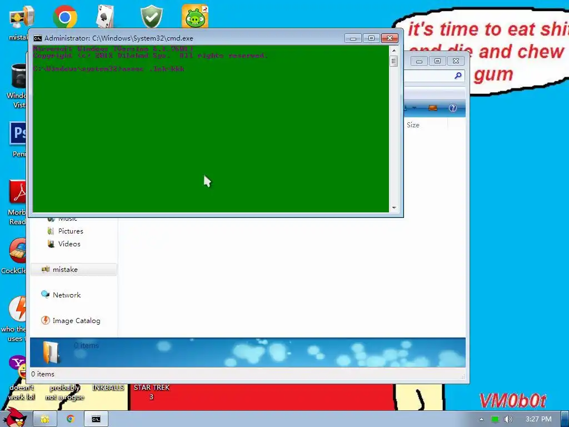Viewport: 569px width, 427px height.
Task: Select mistake in Explorer navigation pane
Action: (74, 270)
